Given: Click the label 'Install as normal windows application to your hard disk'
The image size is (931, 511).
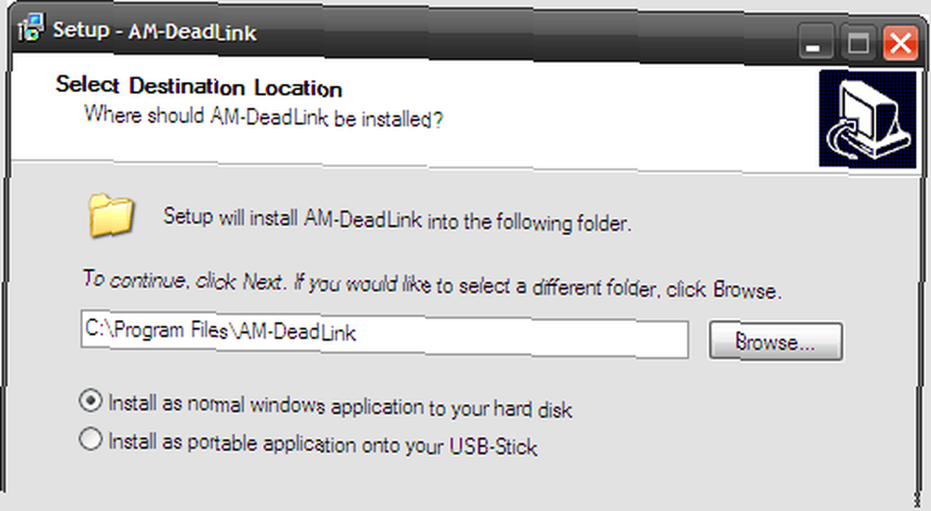Looking at the screenshot, I should (340, 407).
